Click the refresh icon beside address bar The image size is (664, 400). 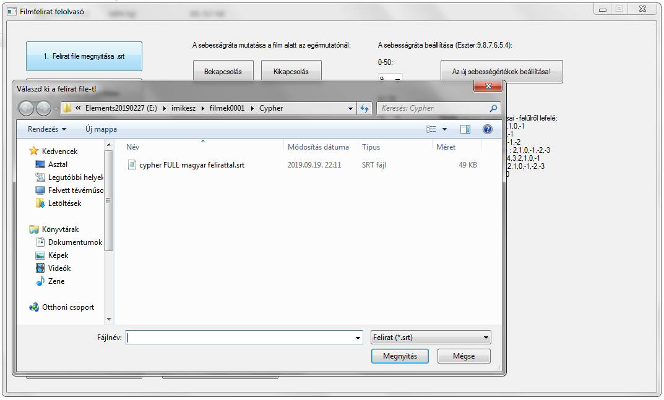(x=364, y=108)
